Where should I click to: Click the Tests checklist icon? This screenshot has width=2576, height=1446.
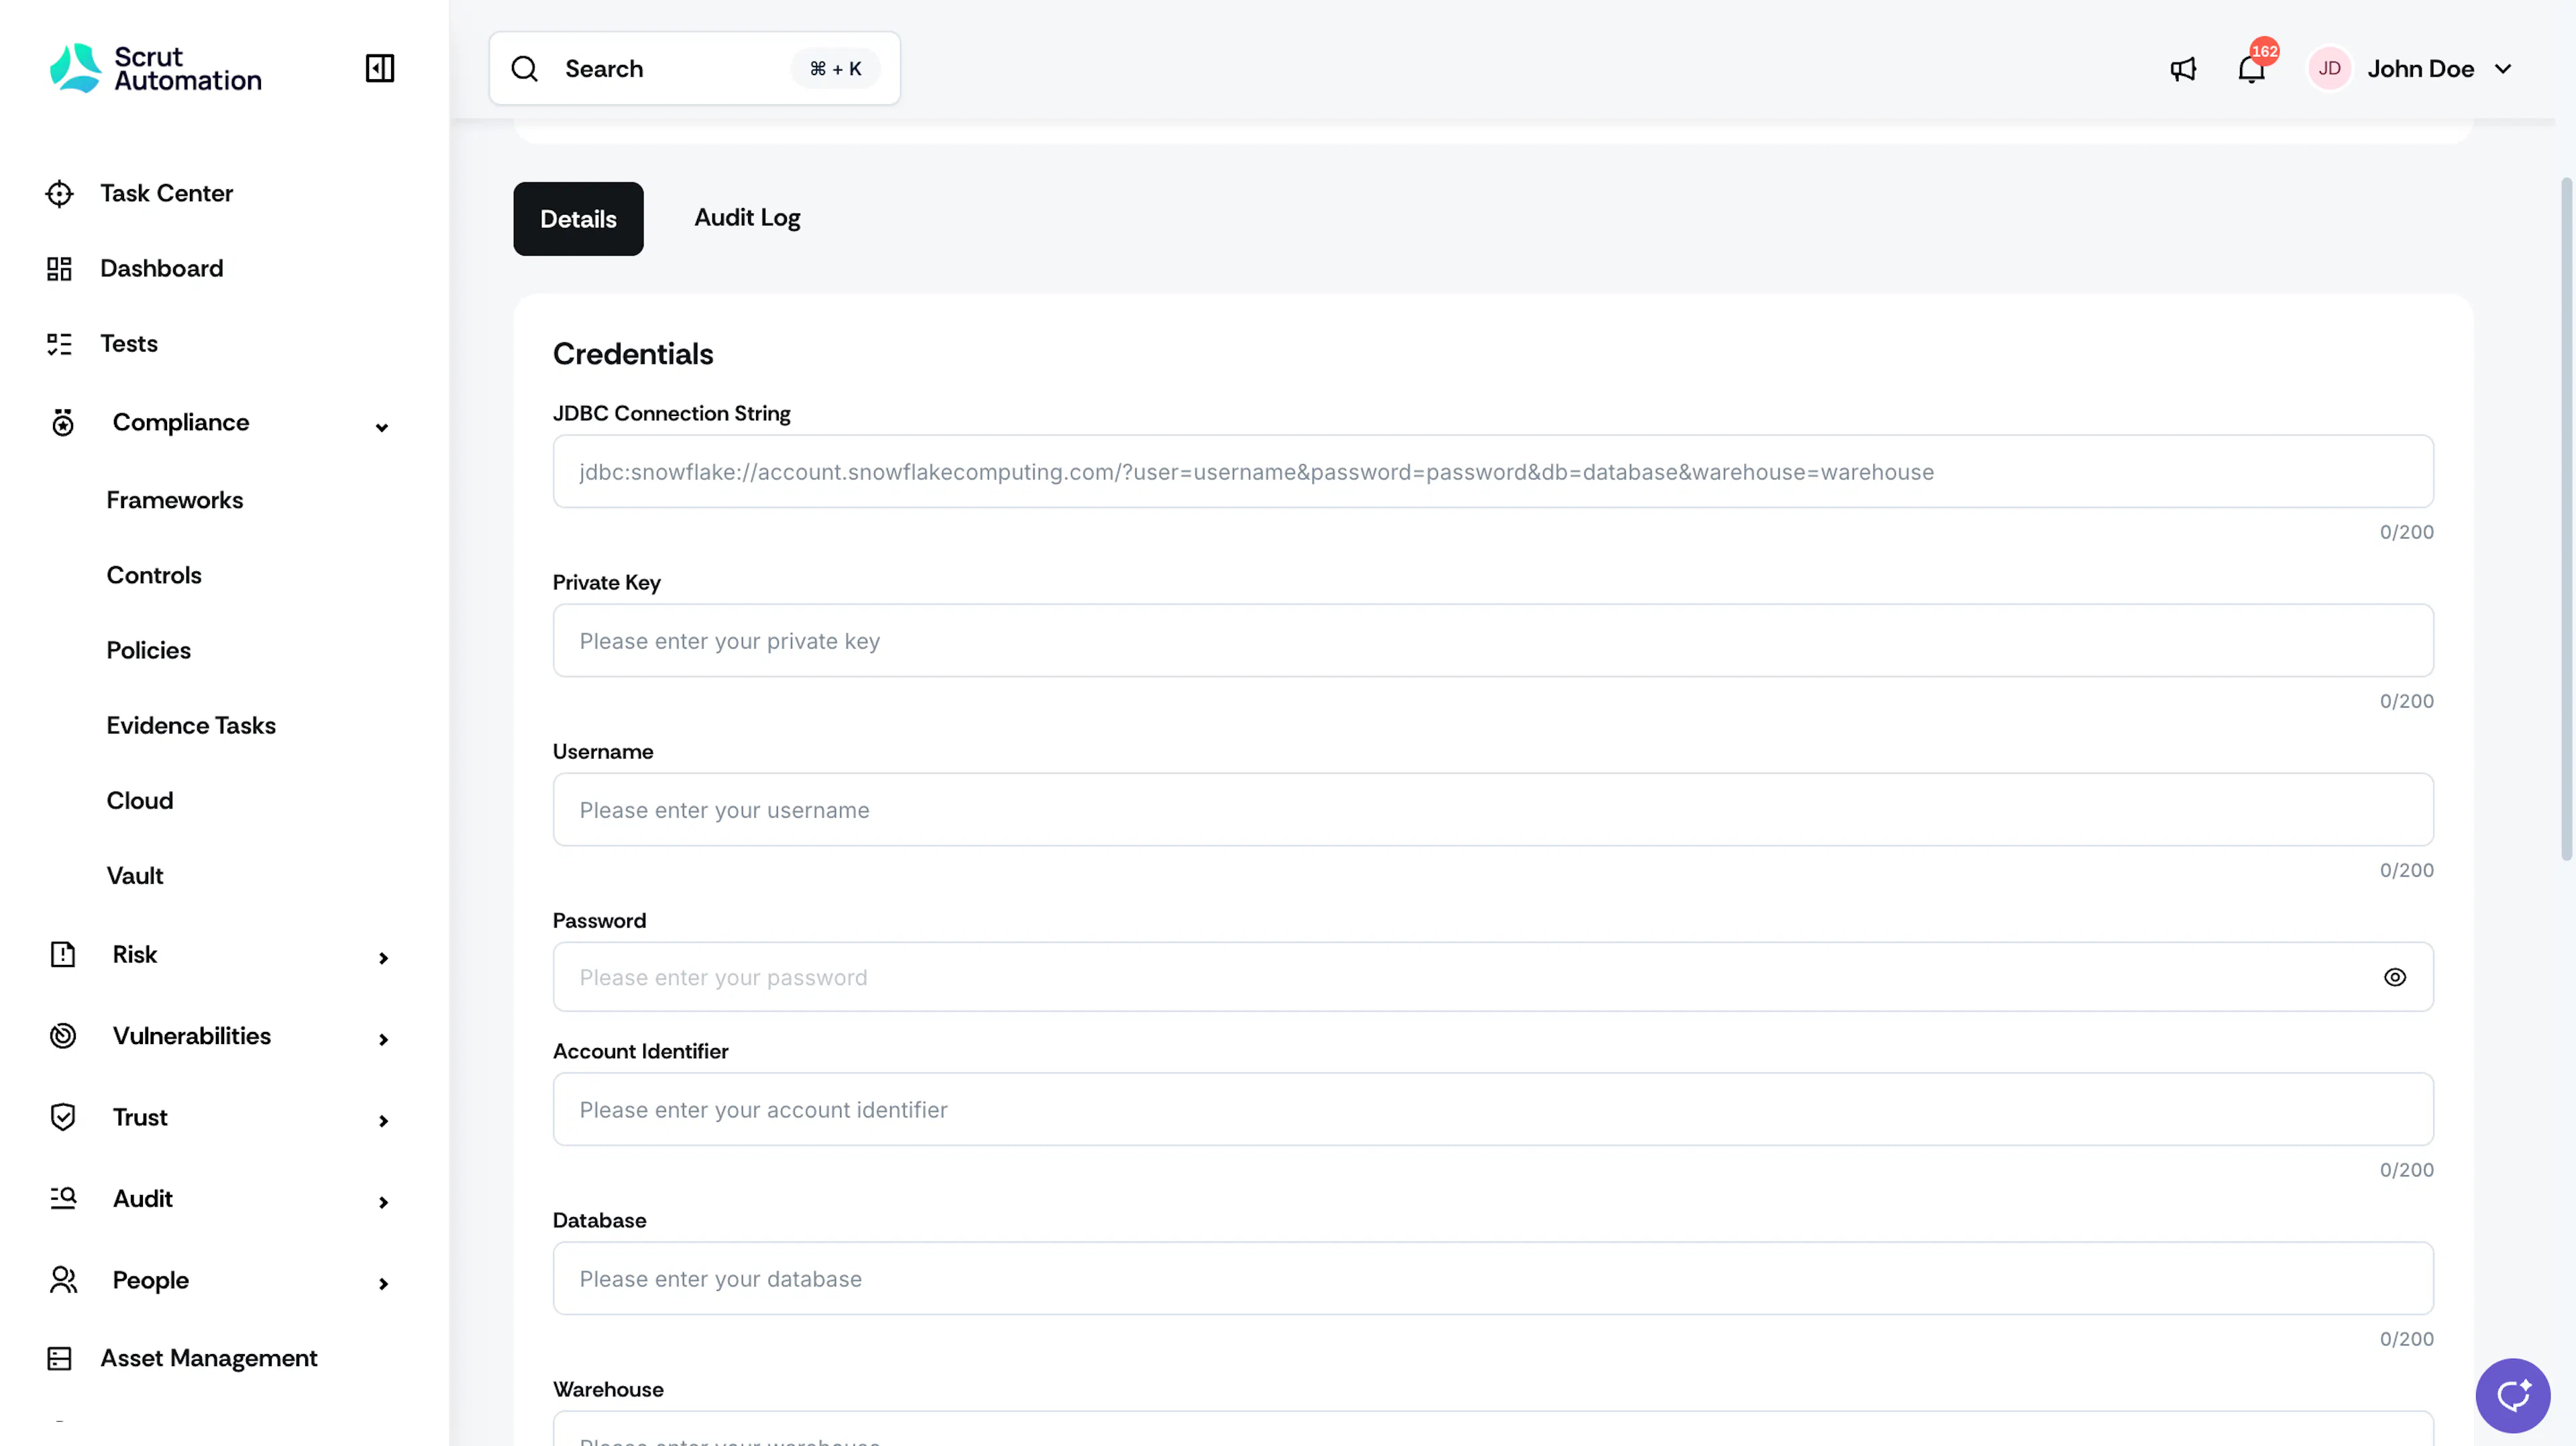(60, 344)
